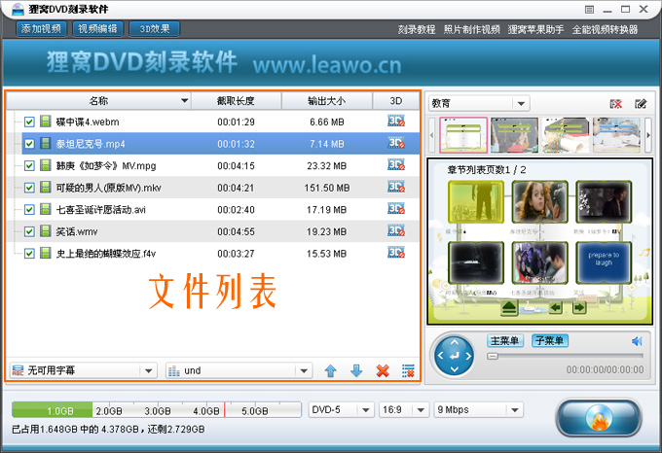Move selected file down with blue arrow

click(x=356, y=370)
